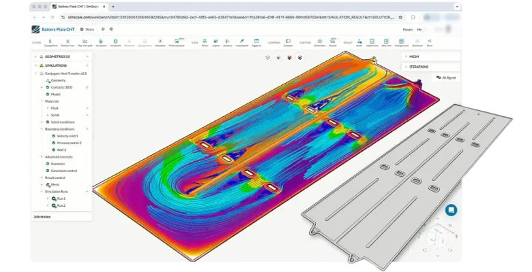
Task: Open Simulation control settings
Action: [64, 171]
